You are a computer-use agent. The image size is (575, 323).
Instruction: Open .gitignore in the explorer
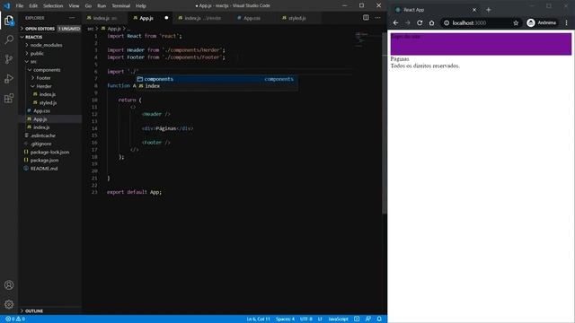[x=41, y=144]
